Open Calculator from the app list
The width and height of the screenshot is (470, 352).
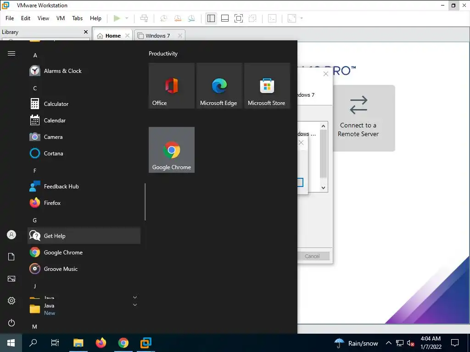click(x=84, y=104)
